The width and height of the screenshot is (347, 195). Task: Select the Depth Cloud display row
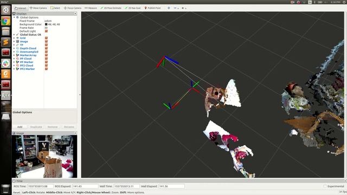coord(44,48)
